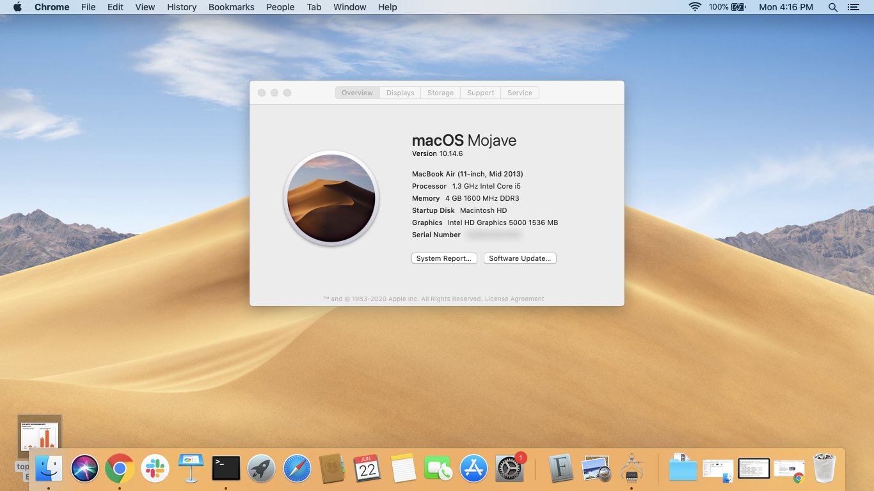874x491 pixels.
Task: Open Preview app in the Dock
Action: click(x=597, y=469)
